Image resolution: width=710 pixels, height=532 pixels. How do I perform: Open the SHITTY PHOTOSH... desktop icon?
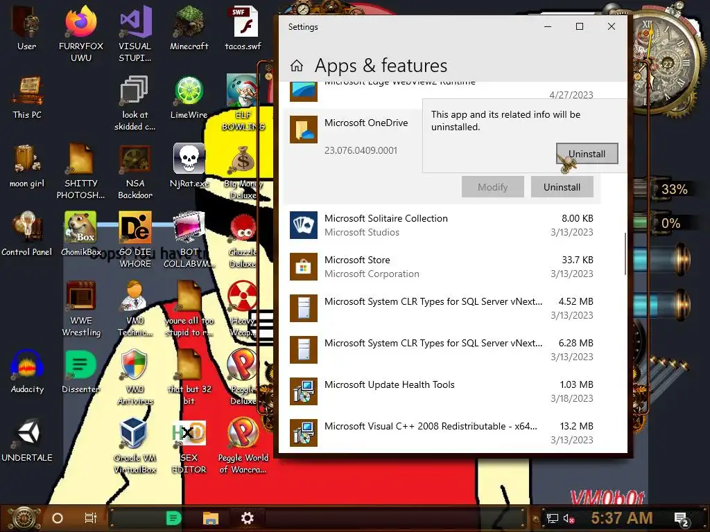point(80,172)
